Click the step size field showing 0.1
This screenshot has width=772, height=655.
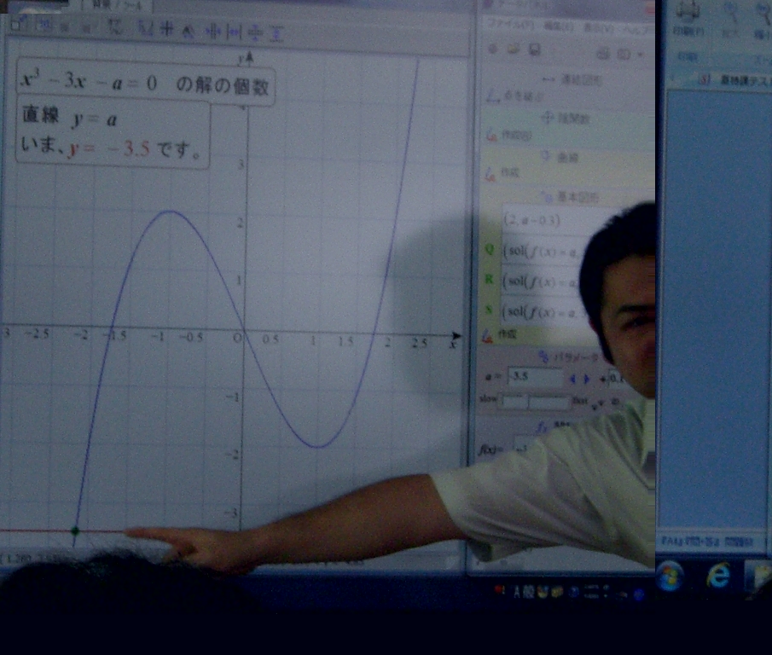click(x=617, y=379)
